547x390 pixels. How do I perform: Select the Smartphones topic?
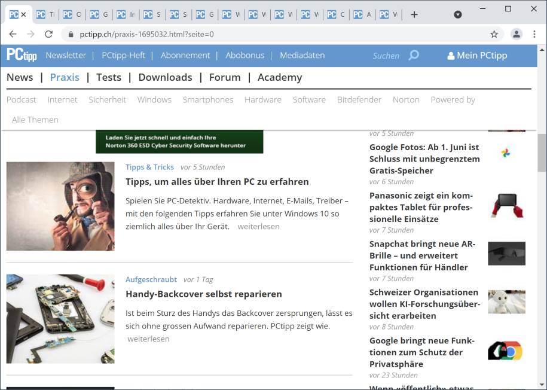tap(208, 100)
